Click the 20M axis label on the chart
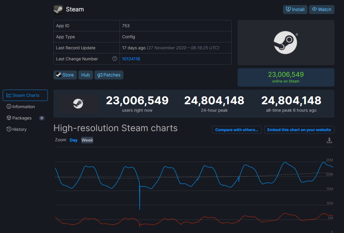The width and height of the screenshot is (344, 233). tap(329, 174)
